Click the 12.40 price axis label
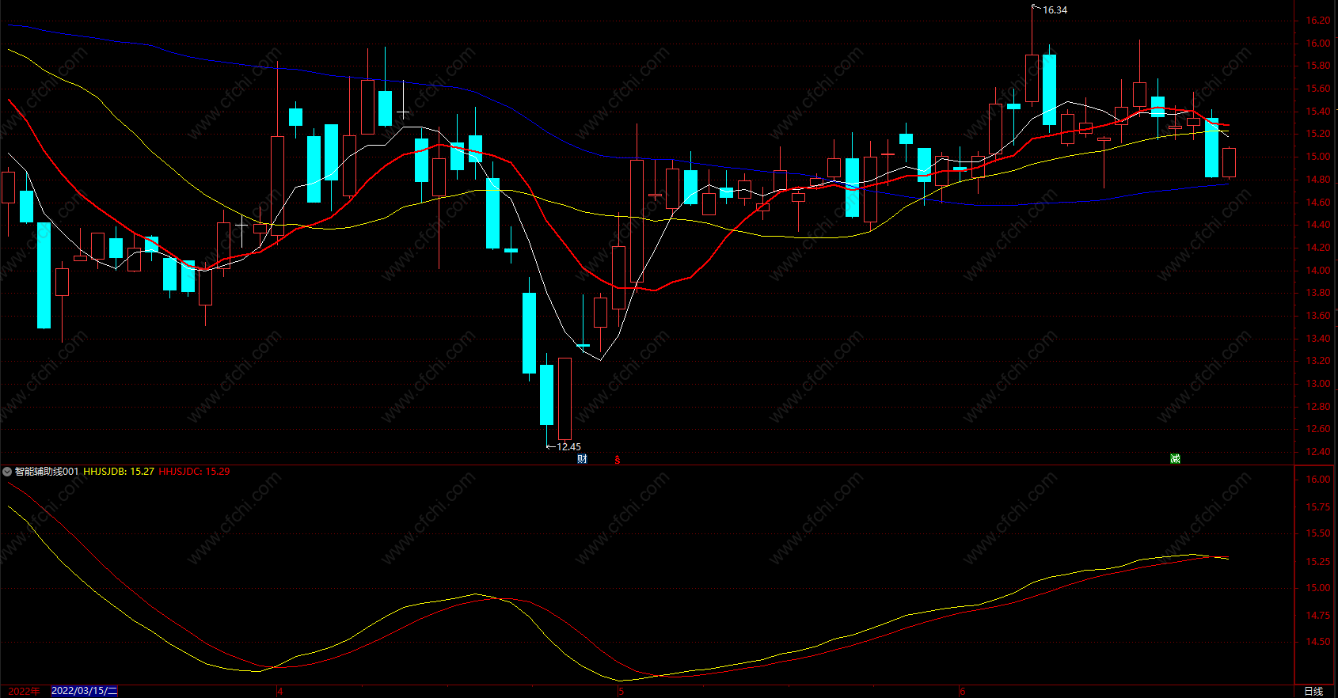The image size is (1338, 698). (1318, 452)
